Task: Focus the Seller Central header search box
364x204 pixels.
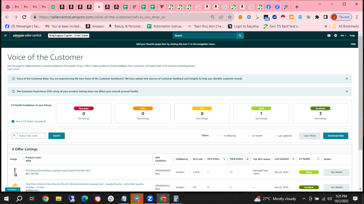Action: pos(205,35)
